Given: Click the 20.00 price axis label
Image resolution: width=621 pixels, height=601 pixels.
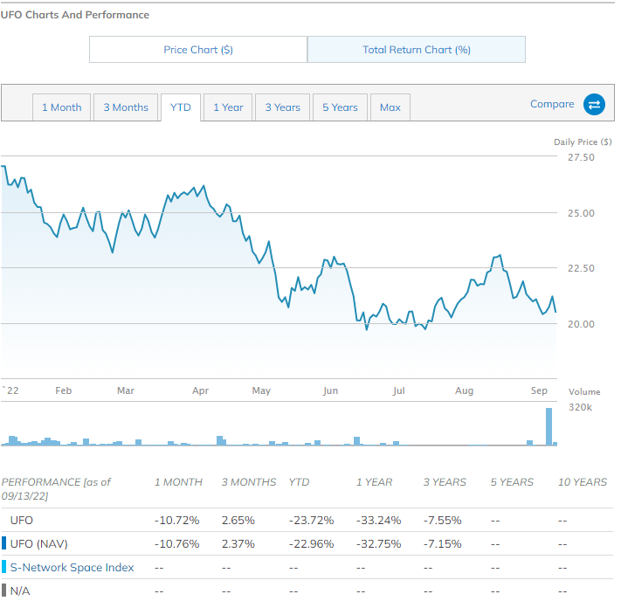Looking at the screenshot, I should [581, 324].
